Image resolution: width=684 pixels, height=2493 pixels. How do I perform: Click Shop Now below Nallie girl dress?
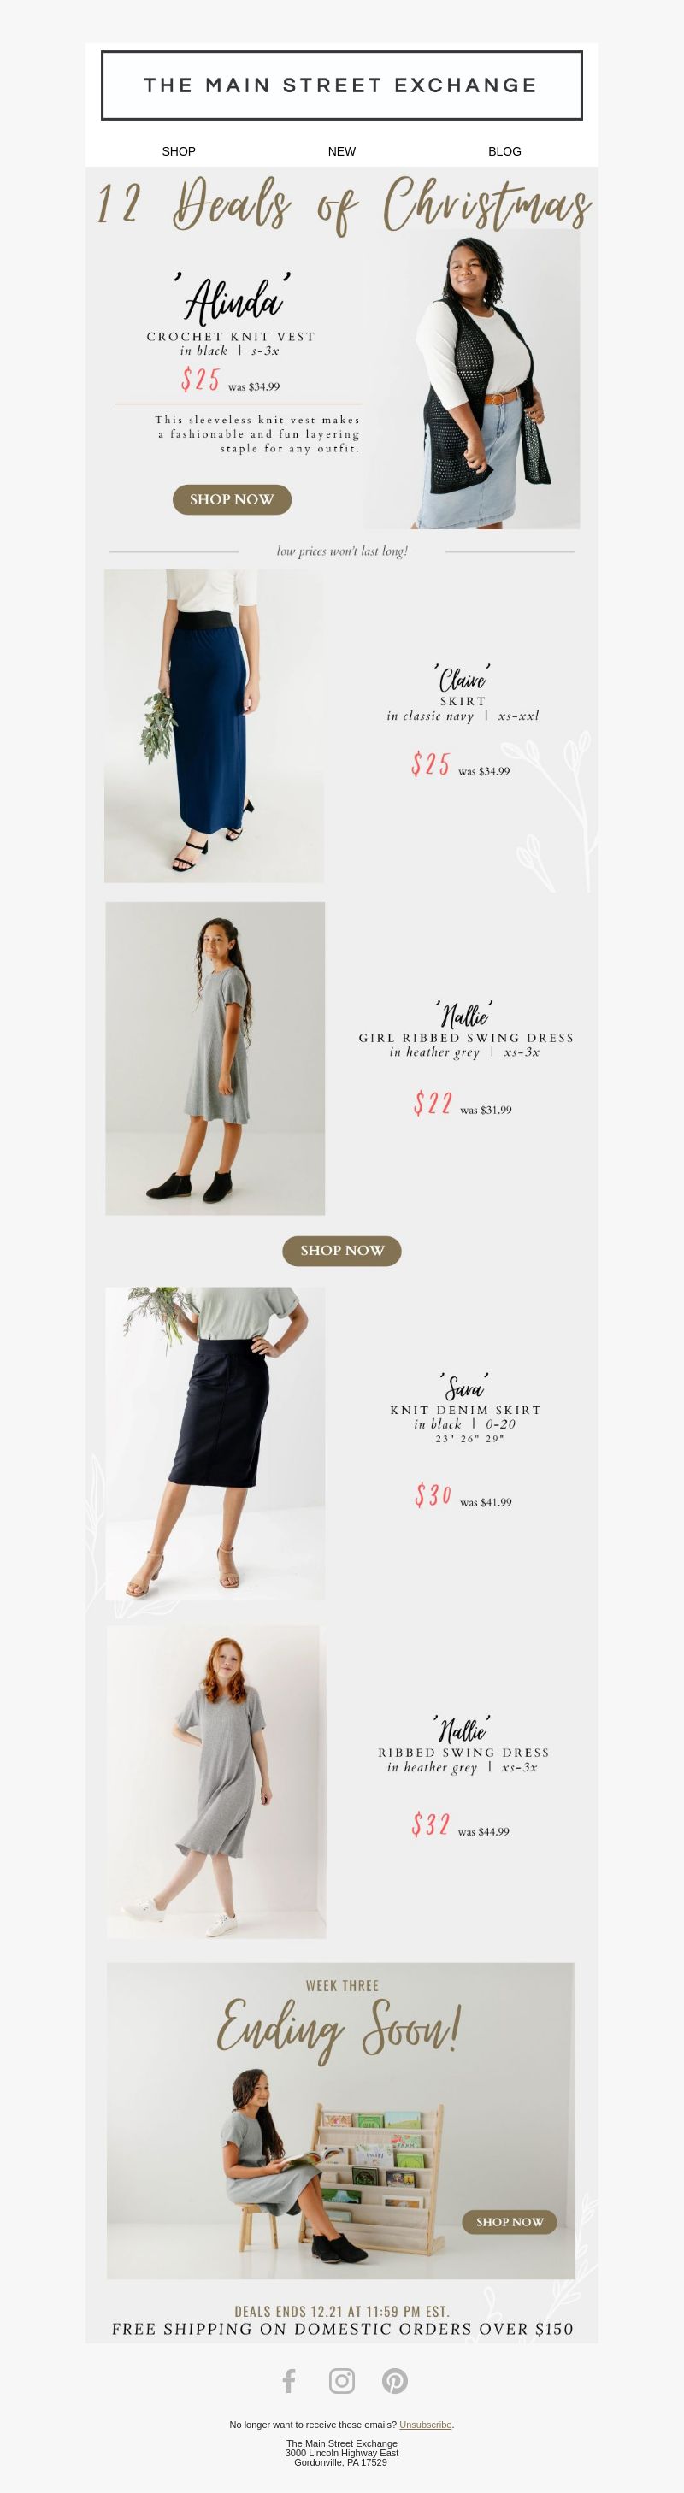pyautogui.click(x=341, y=1251)
